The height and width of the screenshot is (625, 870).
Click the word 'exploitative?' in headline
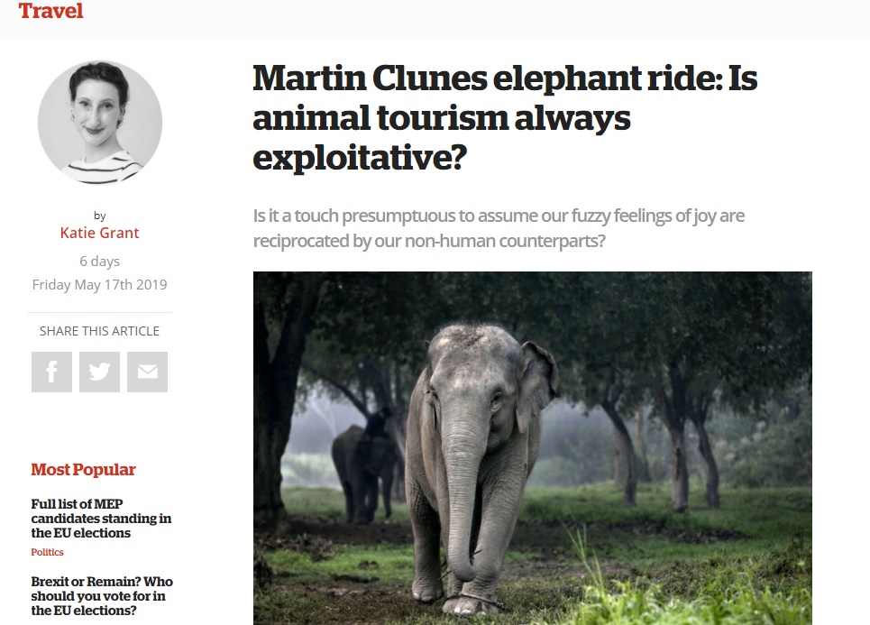pyautogui.click(x=360, y=158)
